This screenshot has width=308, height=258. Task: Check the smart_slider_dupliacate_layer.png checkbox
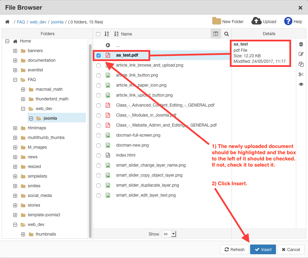click(99, 186)
